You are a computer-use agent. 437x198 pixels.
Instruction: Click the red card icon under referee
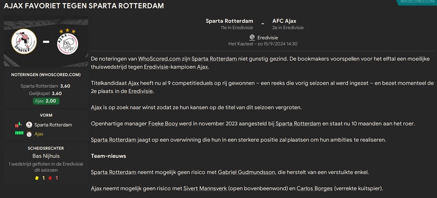(x=50, y=178)
